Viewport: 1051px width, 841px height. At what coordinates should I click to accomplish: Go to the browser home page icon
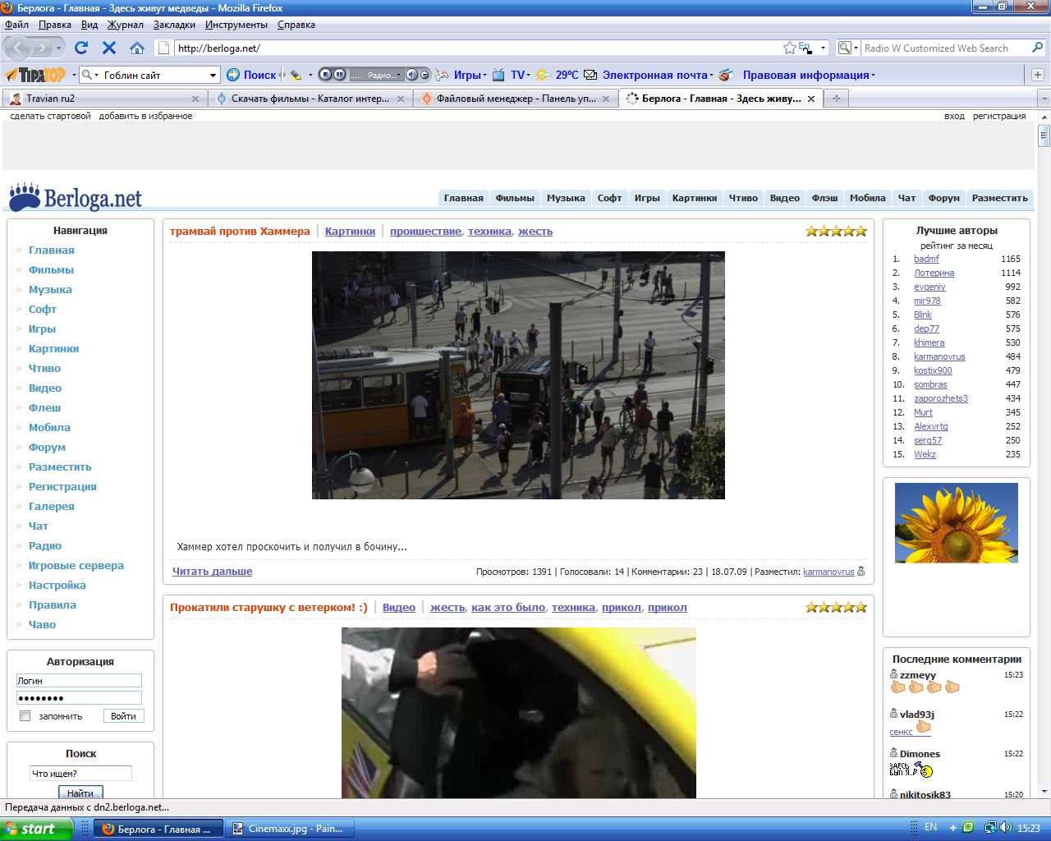[x=137, y=48]
